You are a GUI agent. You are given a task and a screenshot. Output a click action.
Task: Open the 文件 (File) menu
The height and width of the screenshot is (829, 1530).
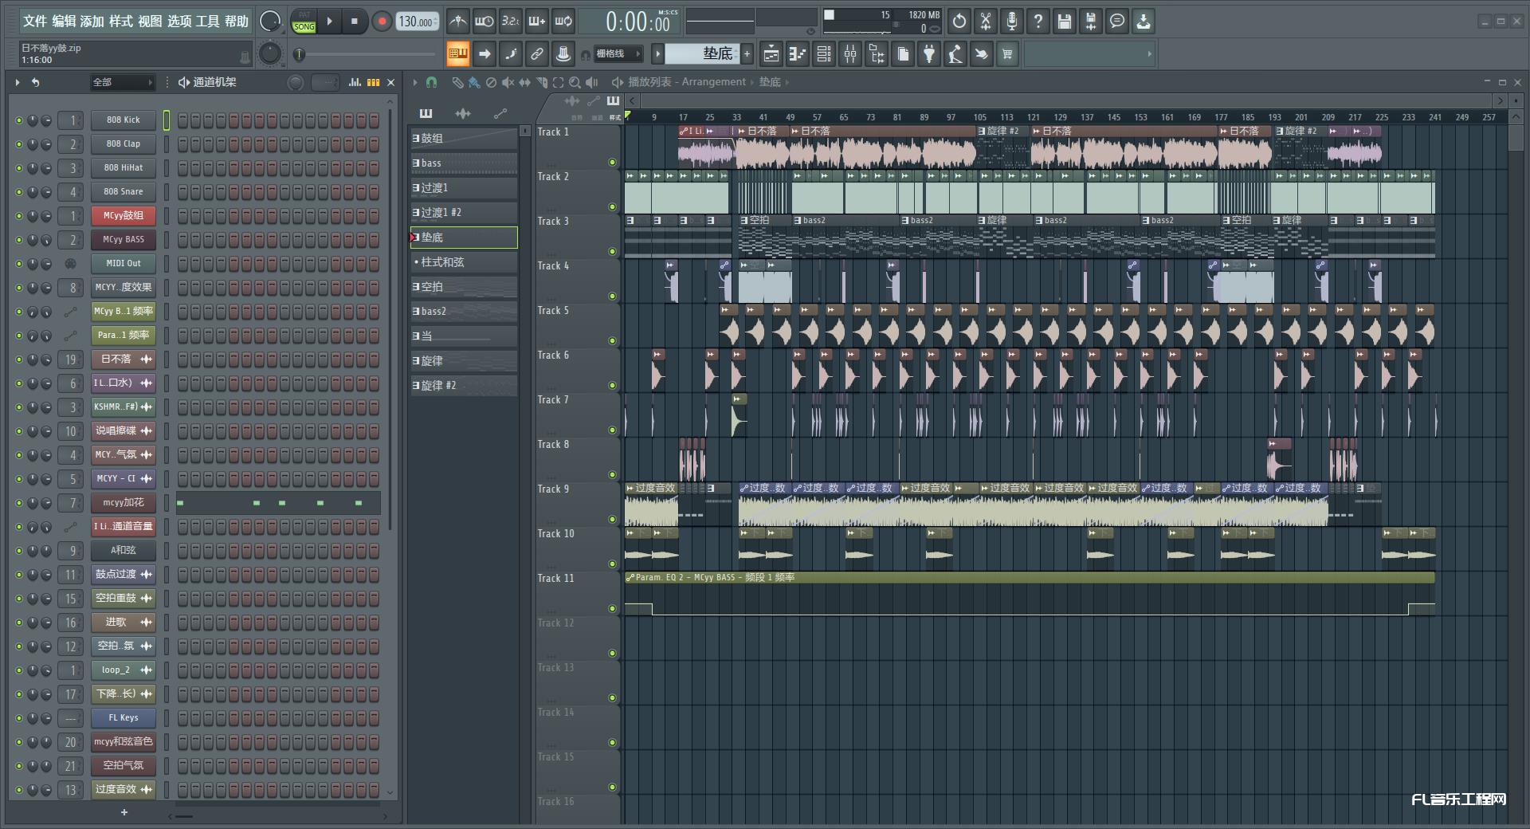(x=34, y=22)
